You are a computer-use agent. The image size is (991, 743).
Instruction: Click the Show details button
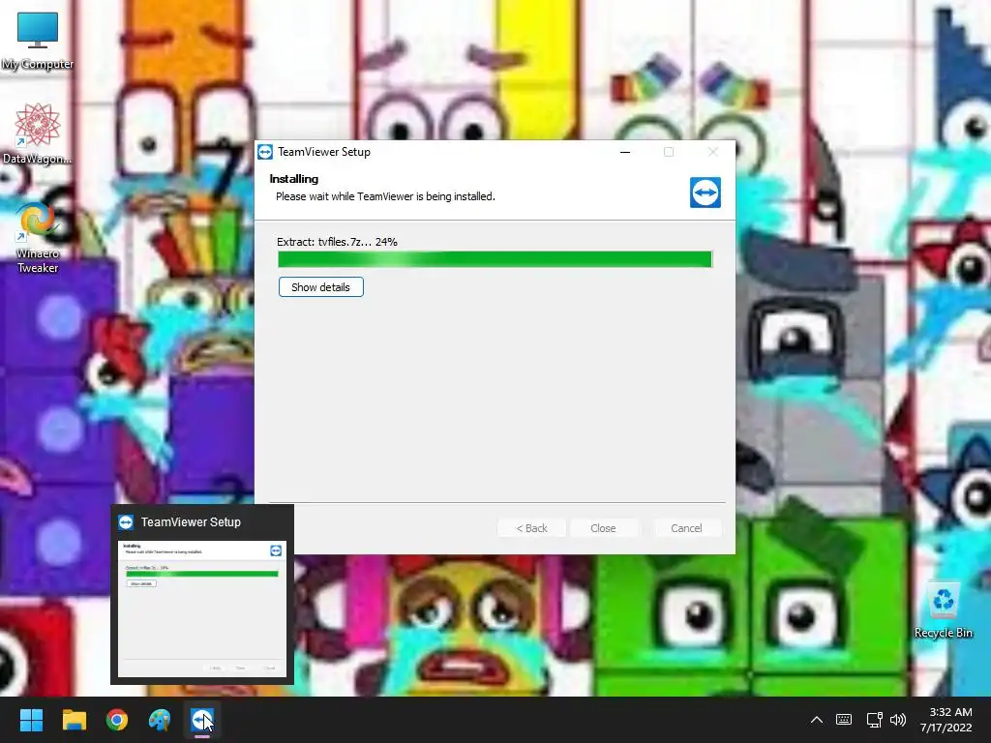321,286
